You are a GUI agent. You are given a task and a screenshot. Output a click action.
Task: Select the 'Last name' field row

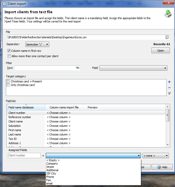point(86,134)
